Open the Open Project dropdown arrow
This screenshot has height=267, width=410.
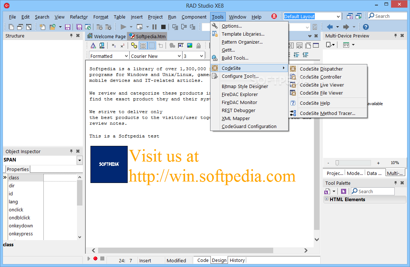pyautogui.click(x=60, y=27)
